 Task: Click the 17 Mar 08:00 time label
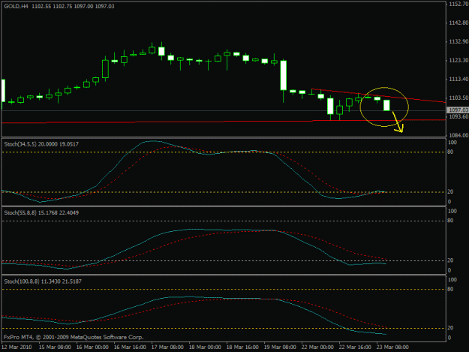point(167,347)
